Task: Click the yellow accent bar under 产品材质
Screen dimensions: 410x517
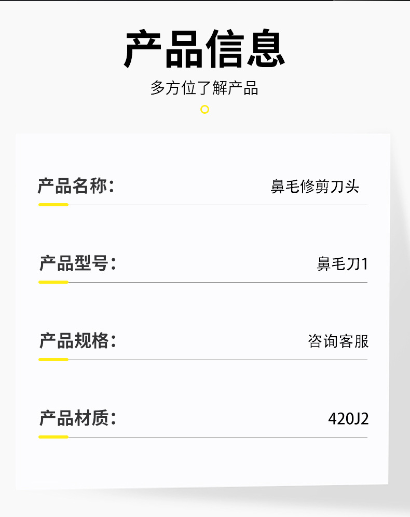Action: point(53,437)
